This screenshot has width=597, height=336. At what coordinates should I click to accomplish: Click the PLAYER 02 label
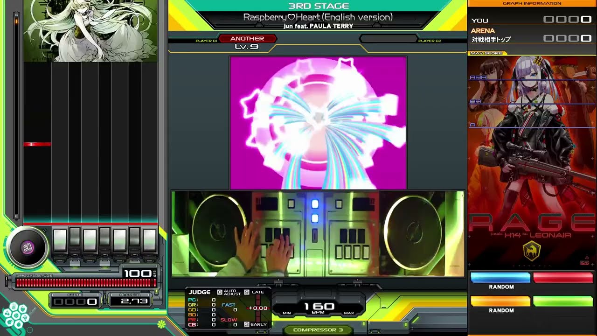tap(430, 41)
